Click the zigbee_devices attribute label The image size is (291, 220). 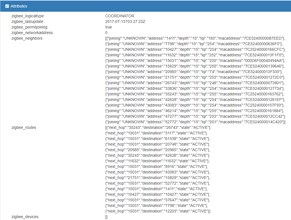pos(25,217)
